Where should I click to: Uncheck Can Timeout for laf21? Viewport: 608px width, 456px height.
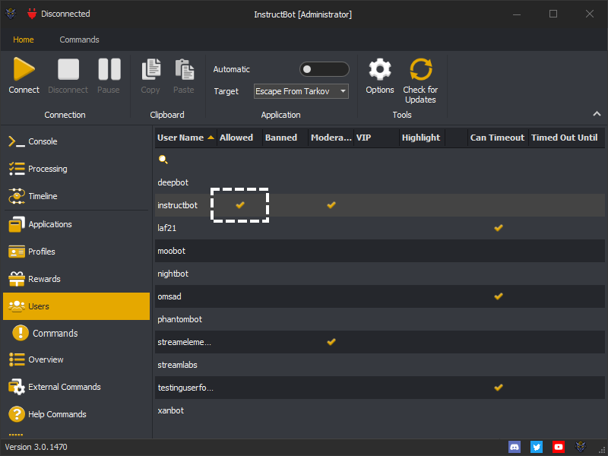coord(499,228)
